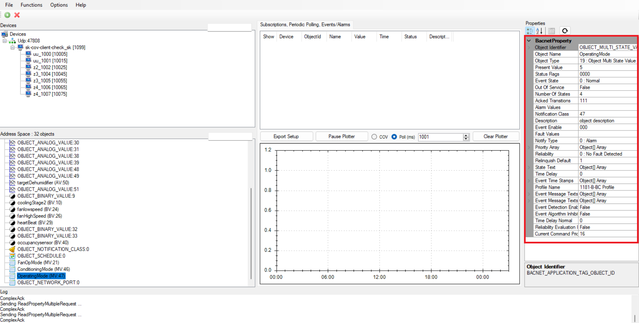Click the Out Of Service value False

point(607,87)
